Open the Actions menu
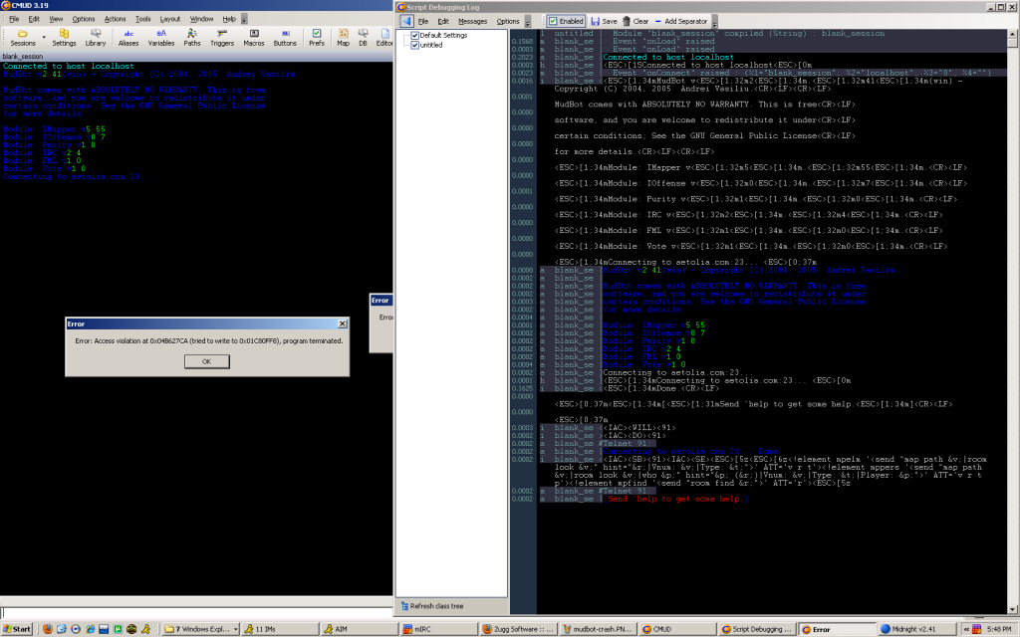The width and height of the screenshot is (1020, 637). (x=115, y=19)
